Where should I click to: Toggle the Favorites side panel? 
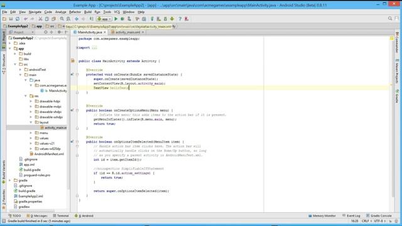pyautogui.click(x=4, y=200)
